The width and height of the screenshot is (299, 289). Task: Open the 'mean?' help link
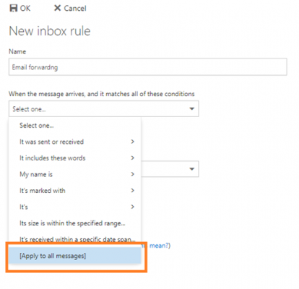[x=160, y=246]
